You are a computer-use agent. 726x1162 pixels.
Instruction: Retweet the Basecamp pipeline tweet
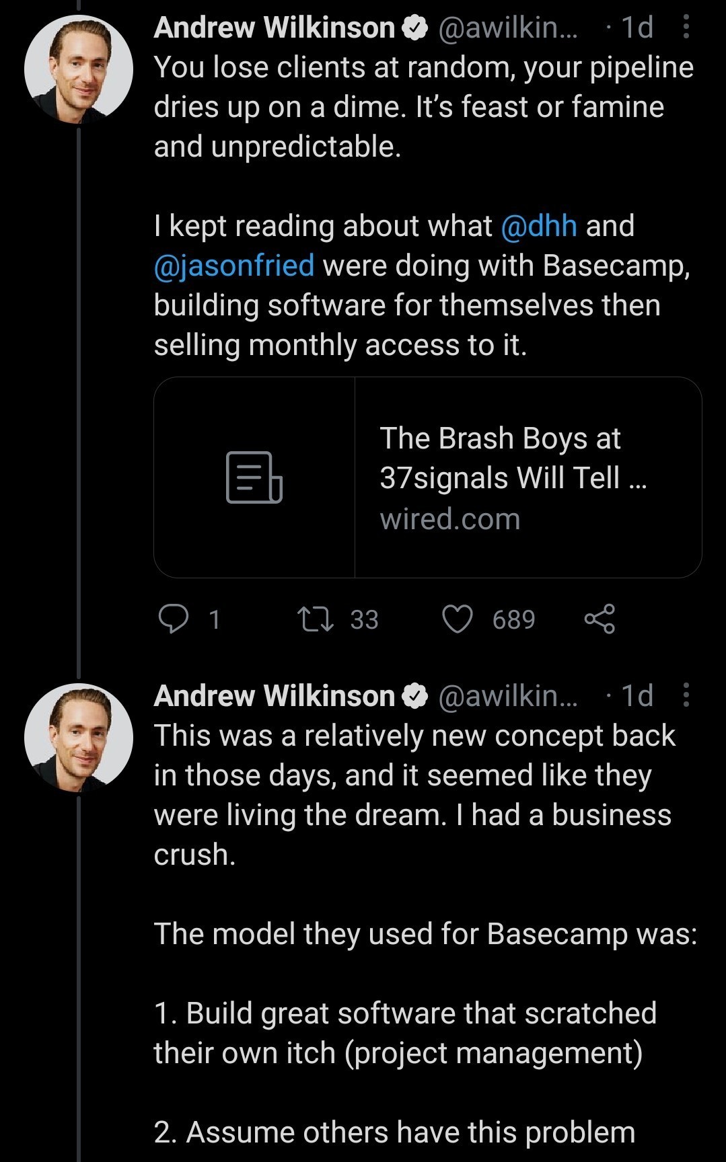pyautogui.click(x=316, y=619)
